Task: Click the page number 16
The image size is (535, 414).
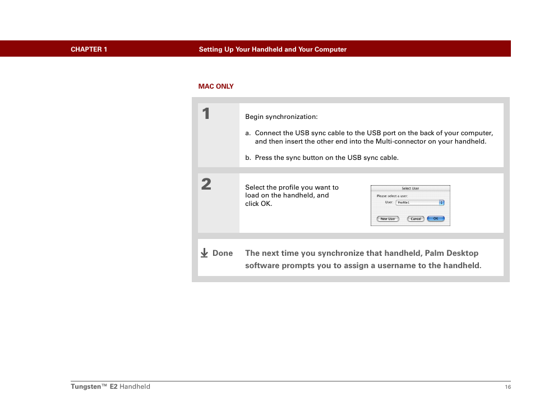Action: [x=508, y=387]
